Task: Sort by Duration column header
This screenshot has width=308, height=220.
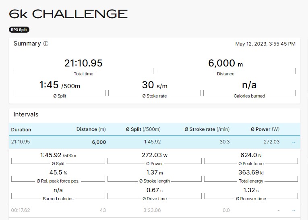Action: pyautogui.click(x=21, y=130)
